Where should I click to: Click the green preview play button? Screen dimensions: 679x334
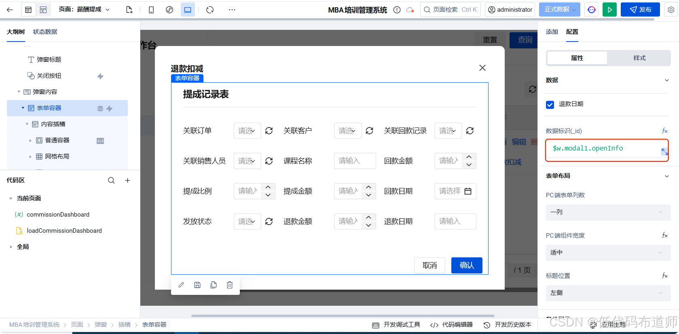point(609,10)
